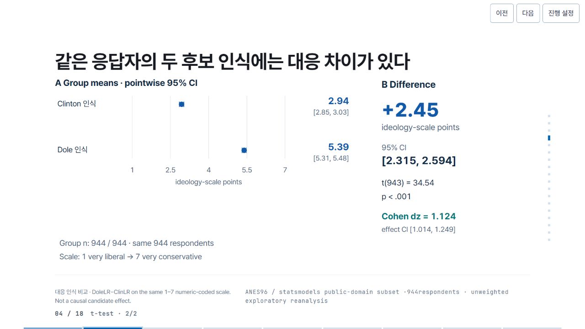Select the first chapter segment in bottom progress bar
585x329 pixels.
click(x=53, y=328)
